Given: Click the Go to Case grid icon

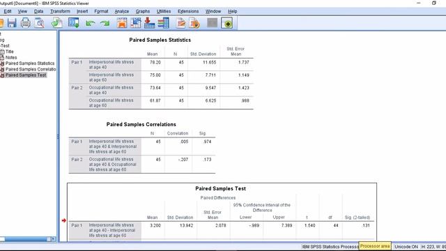Looking at the screenshot, I should pos(136,23).
